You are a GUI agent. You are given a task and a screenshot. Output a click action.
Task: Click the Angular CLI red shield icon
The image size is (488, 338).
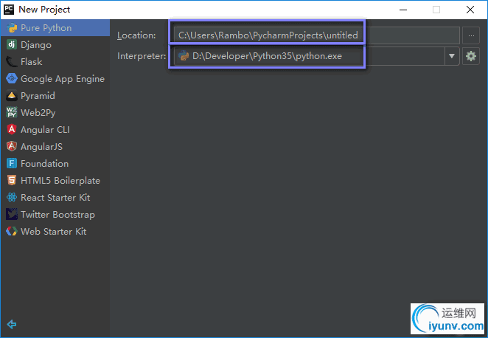point(12,129)
